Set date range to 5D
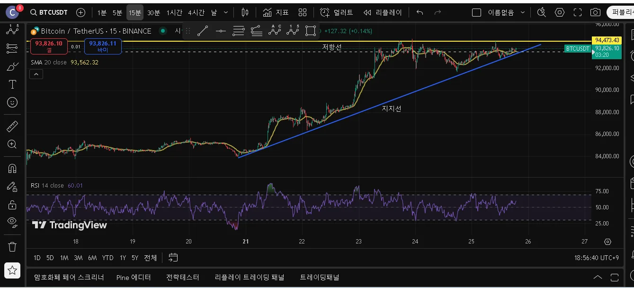This screenshot has width=634, height=288. coord(50,258)
